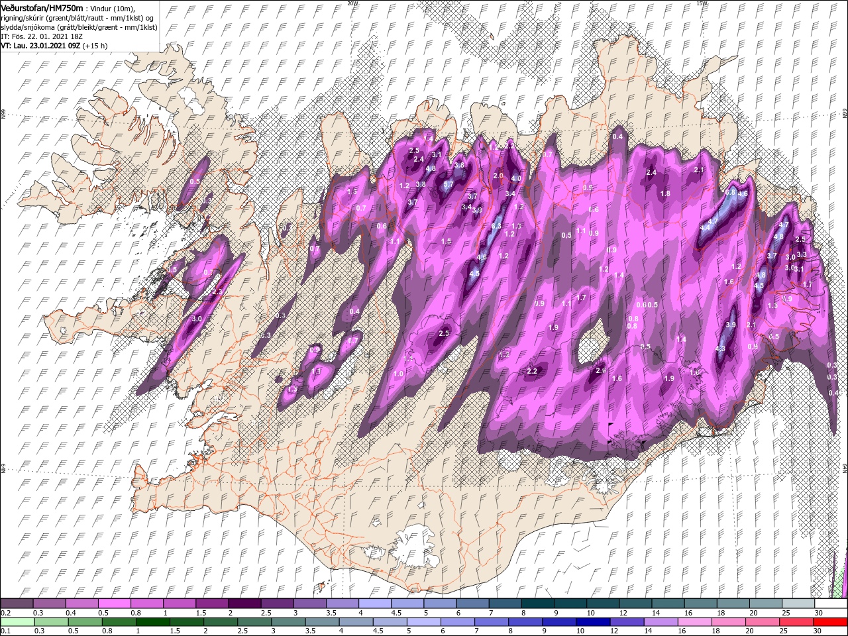Click the '4.3' snowfall value on the map
Viewport: 848px width, 636px height.
[x=721, y=348]
